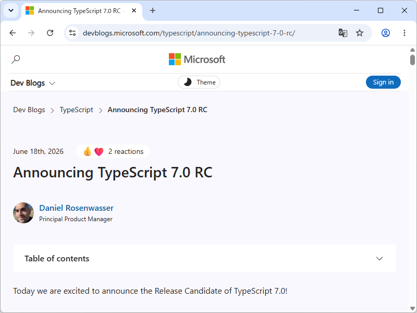The image size is (417, 313).
Task: Go to TypeScript breadcrumb link
Action: [76, 110]
